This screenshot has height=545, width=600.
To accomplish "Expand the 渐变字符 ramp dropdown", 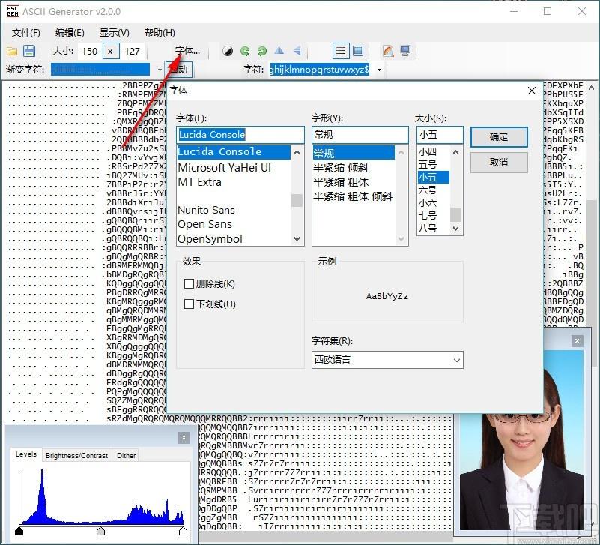I will pos(160,70).
